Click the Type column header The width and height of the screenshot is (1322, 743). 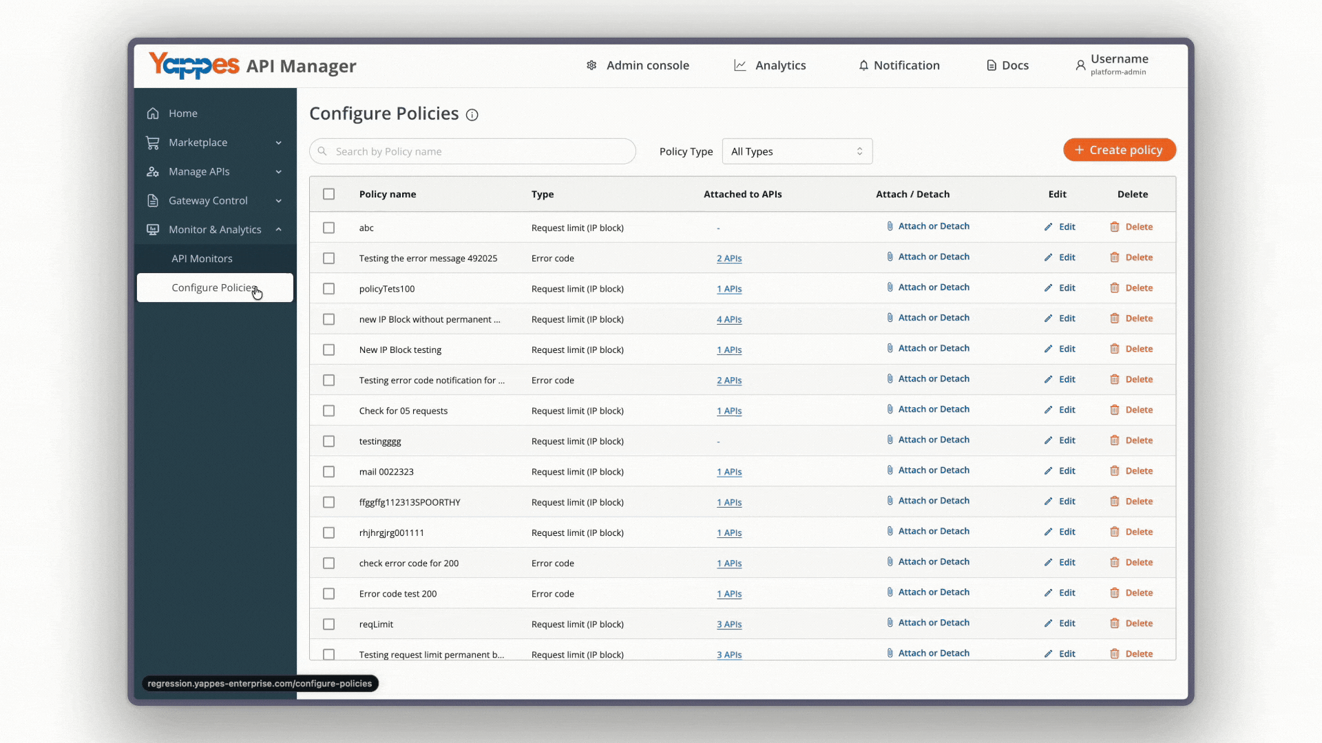(543, 195)
